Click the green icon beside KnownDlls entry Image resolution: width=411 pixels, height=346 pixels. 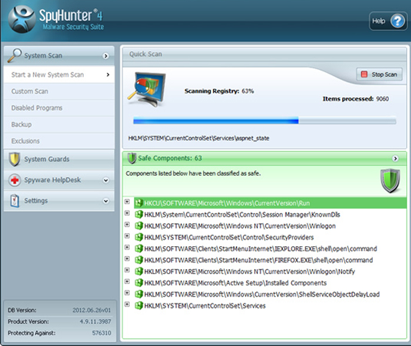point(139,214)
